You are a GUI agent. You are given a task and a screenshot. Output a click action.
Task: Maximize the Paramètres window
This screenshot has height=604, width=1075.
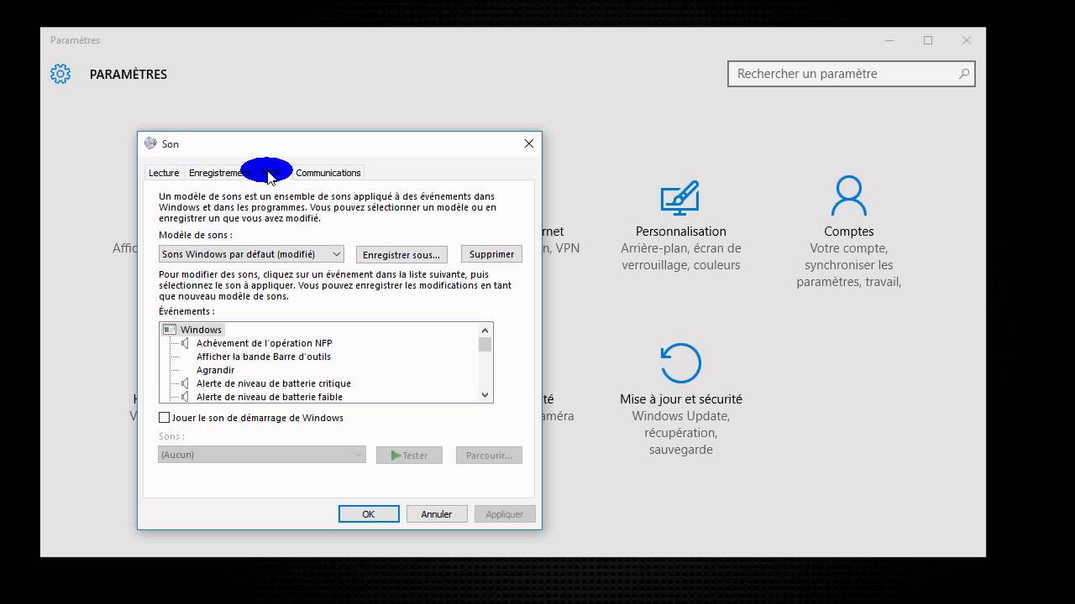tap(928, 40)
